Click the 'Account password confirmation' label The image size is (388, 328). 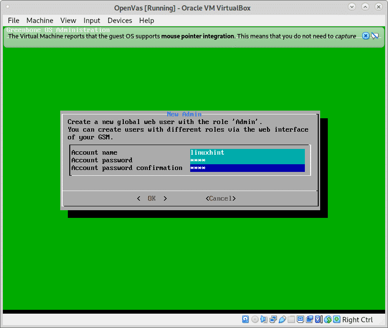[x=127, y=168]
